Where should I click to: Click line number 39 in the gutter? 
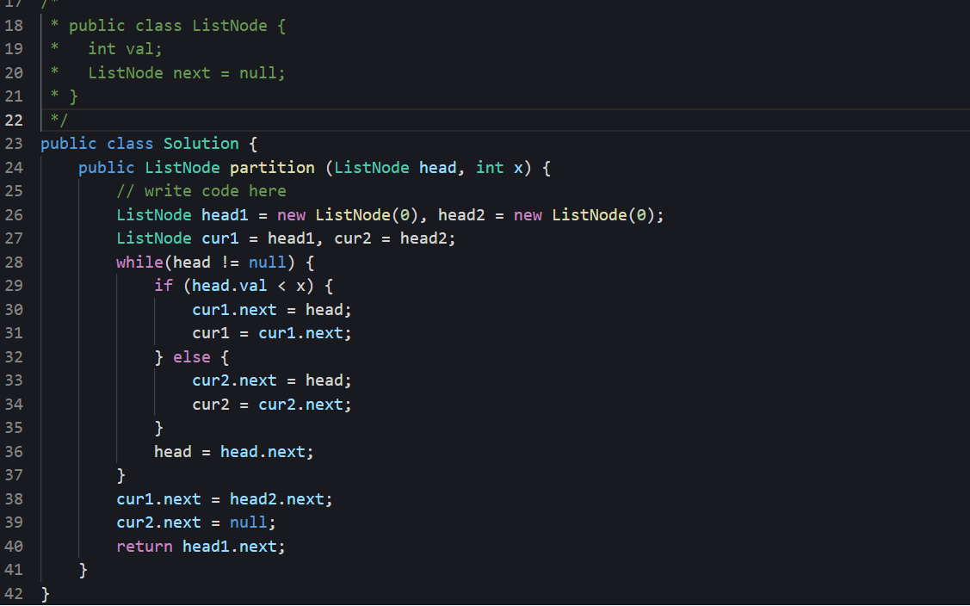(14, 523)
